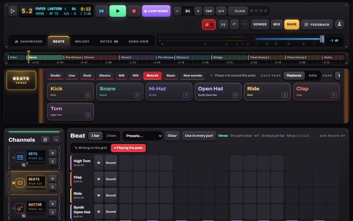This screenshot has width=353, height=221.
Task: Start playback with the green play button
Action: (118, 11)
